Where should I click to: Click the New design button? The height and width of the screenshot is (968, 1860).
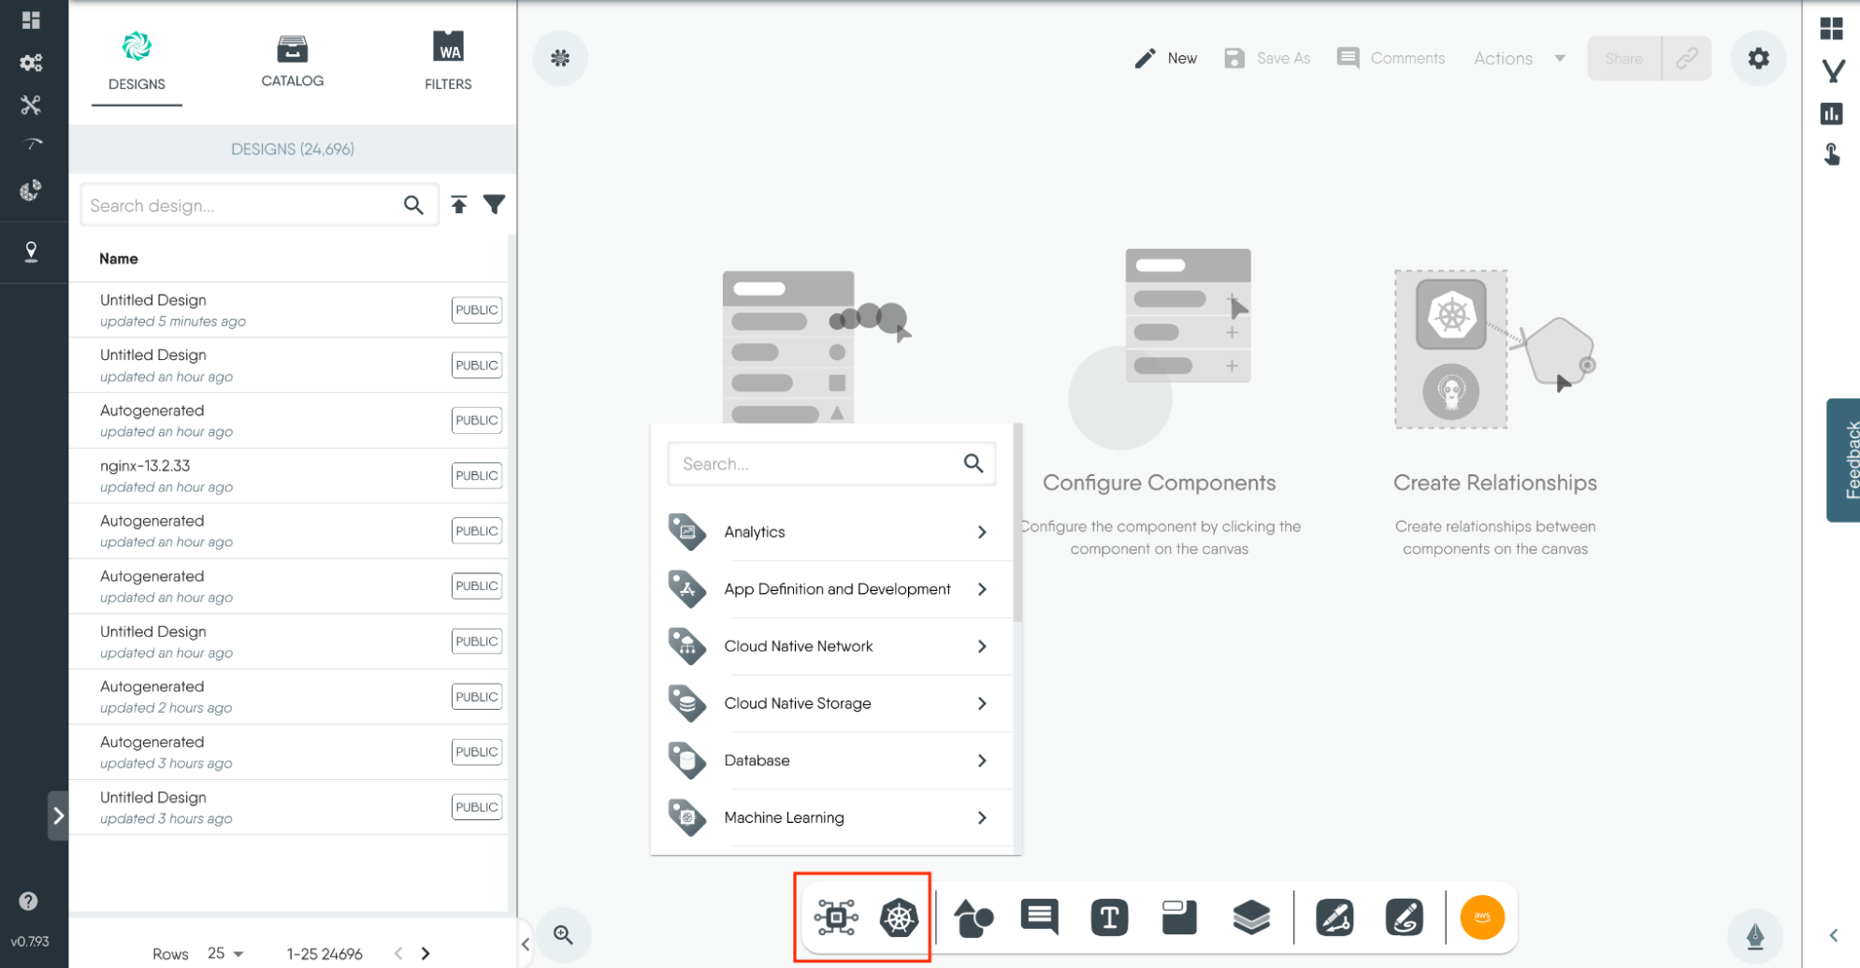[x=1165, y=59]
